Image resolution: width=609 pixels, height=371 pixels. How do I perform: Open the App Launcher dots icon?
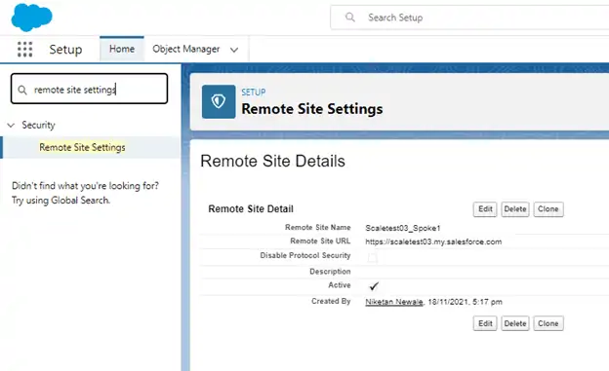pos(24,50)
